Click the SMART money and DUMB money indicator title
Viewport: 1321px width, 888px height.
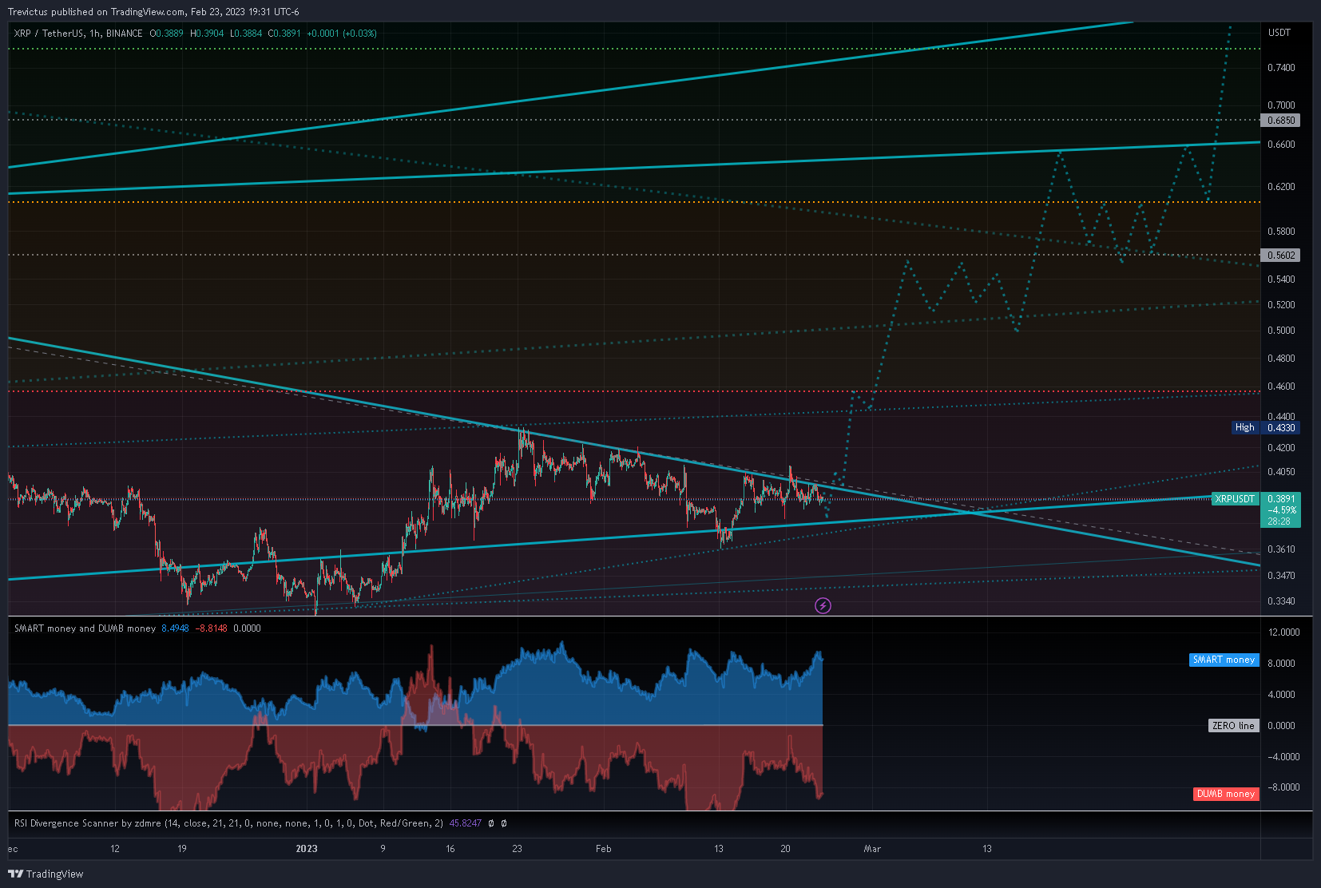point(85,628)
